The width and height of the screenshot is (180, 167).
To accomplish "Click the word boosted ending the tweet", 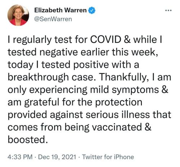I will 28,140.
